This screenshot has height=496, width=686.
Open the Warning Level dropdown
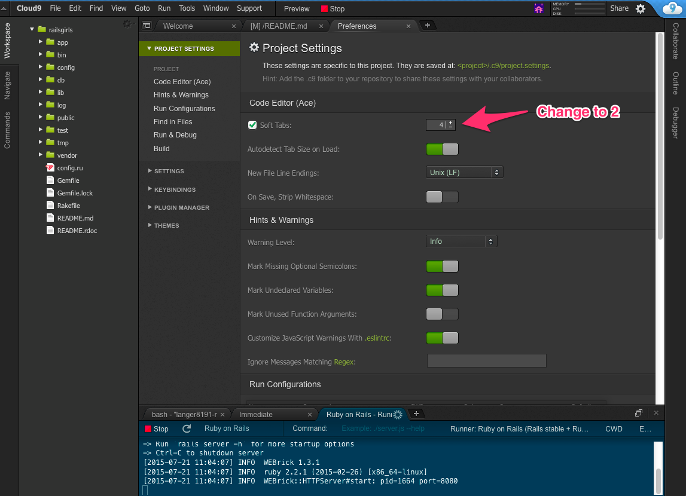pos(461,241)
